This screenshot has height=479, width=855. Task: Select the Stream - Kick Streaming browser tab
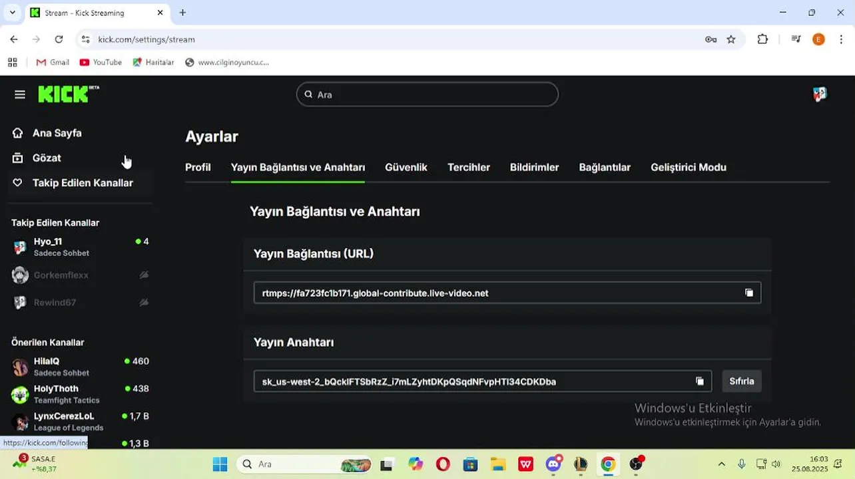pyautogui.click(x=98, y=13)
